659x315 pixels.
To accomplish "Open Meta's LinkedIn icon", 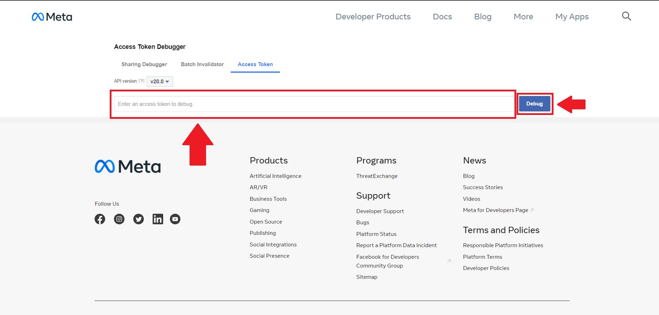I will click(x=158, y=219).
